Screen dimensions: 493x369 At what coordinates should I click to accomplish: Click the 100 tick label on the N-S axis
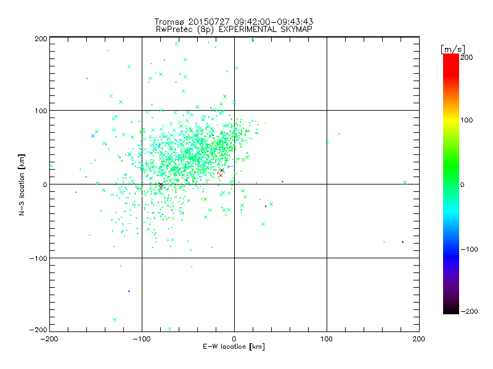[x=41, y=111]
